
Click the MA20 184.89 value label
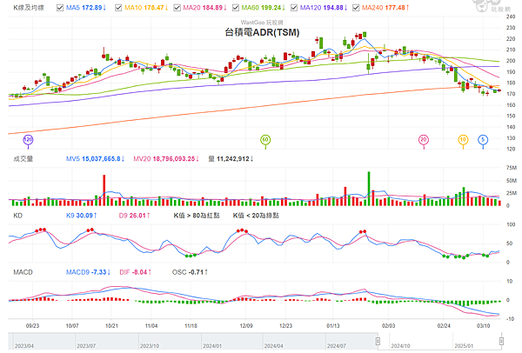(x=204, y=7)
